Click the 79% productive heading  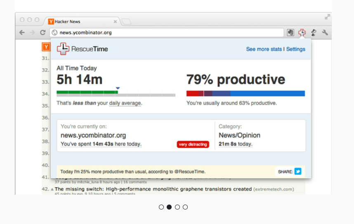236,80
